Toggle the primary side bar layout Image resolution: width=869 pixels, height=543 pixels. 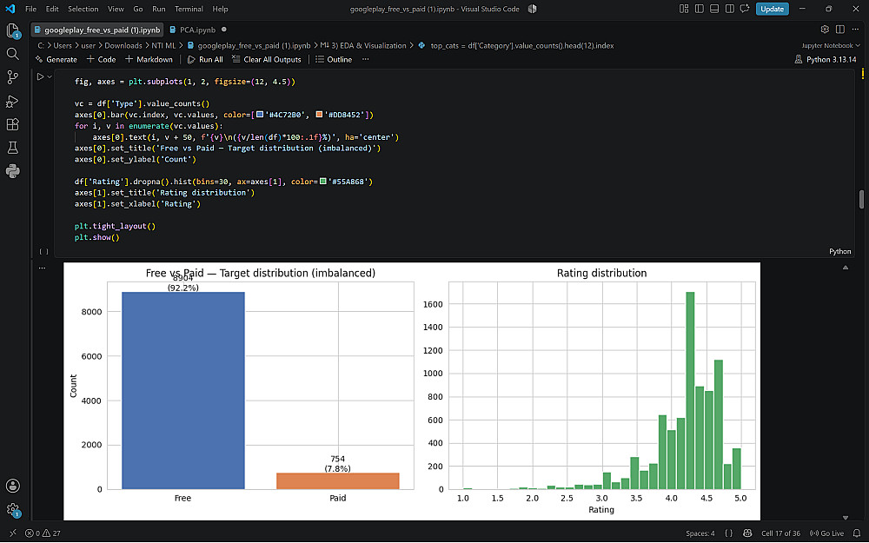[x=700, y=9]
